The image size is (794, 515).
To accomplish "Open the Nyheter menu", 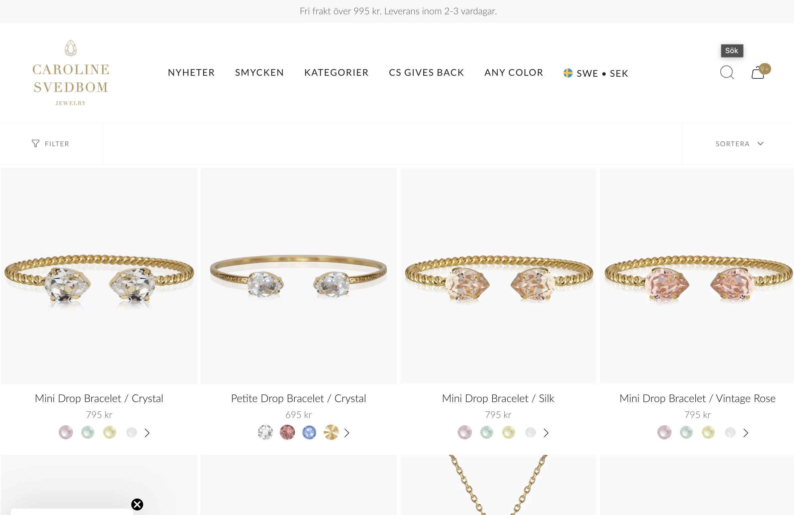I will tap(191, 72).
